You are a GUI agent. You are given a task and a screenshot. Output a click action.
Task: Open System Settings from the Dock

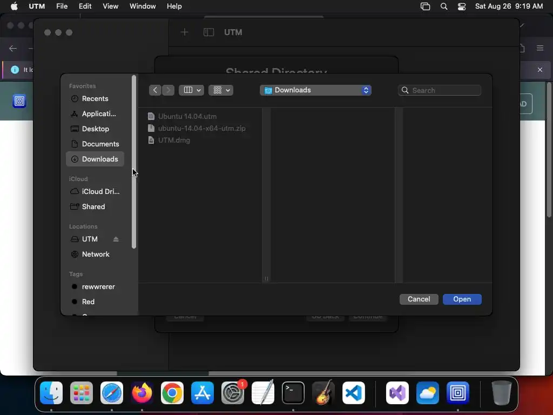(233, 393)
